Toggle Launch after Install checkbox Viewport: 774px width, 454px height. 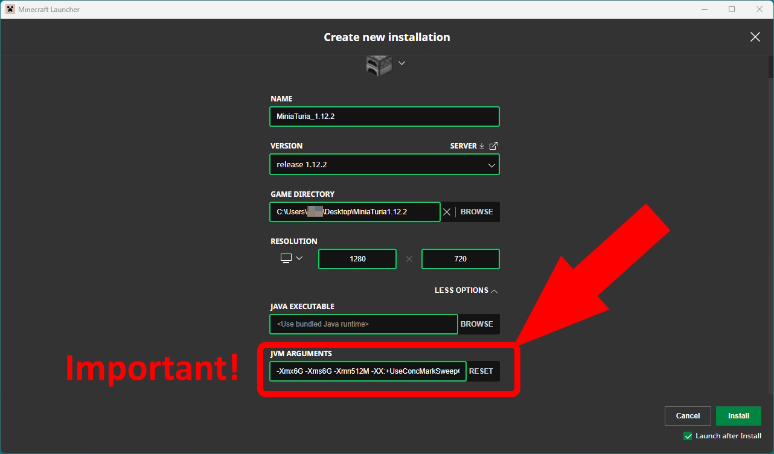tap(688, 436)
